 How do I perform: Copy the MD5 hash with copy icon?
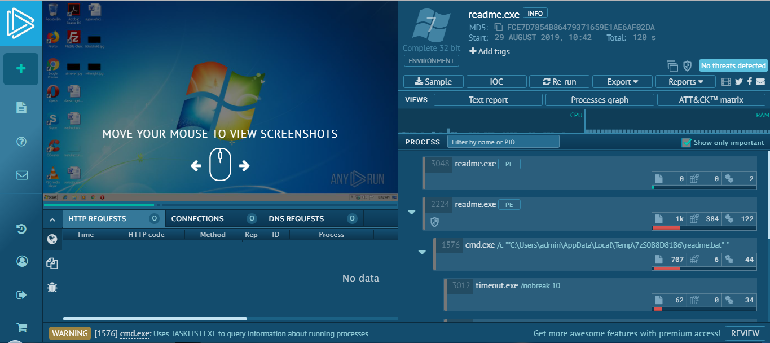click(x=498, y=27)
